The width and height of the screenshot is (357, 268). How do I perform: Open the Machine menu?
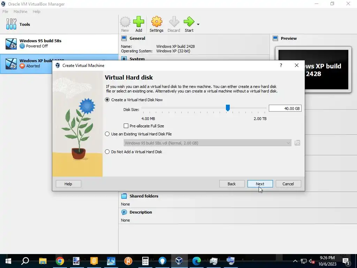pos(20,12)
